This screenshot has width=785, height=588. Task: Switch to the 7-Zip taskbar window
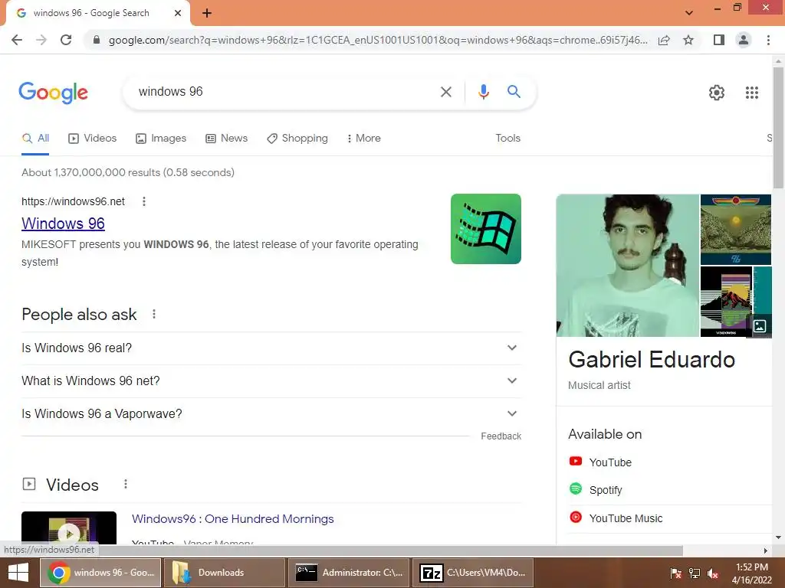coord(472,573)
